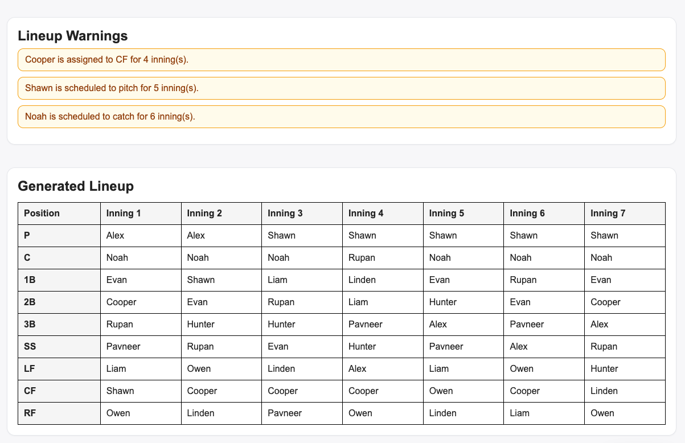685x443 pixels.
Task: Click the Cooper CF assignment warning
Action: pos(342,60)
